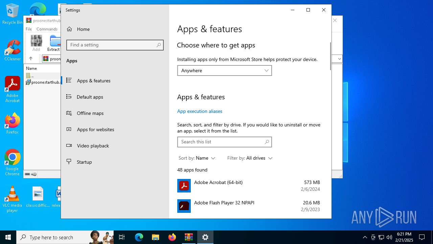Image resolution: width=433 pixels, height=244 pixels.
Task: Open Recycle Bin desktop icon
Action: click(x=12, y=14)
